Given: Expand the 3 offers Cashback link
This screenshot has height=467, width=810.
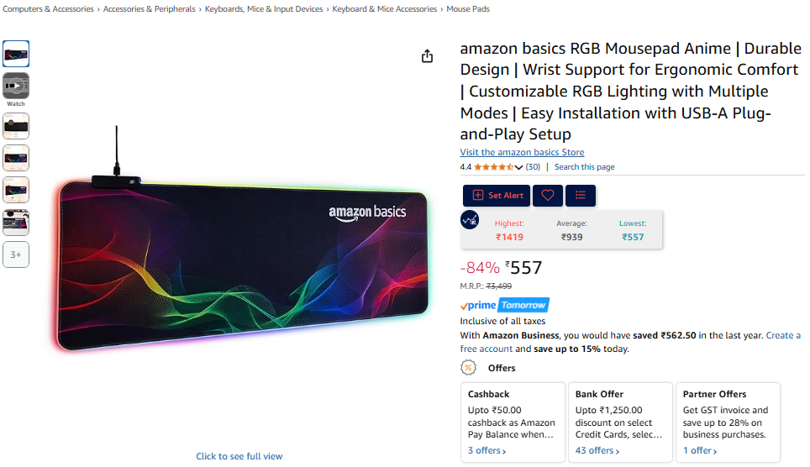Looking at the screenshot, I should coord(487,450).
